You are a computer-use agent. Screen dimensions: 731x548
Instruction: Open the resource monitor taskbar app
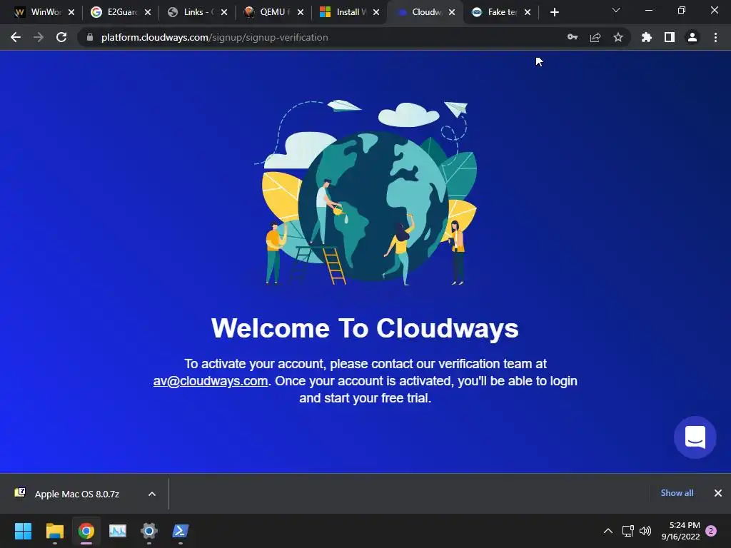(118, 531)
